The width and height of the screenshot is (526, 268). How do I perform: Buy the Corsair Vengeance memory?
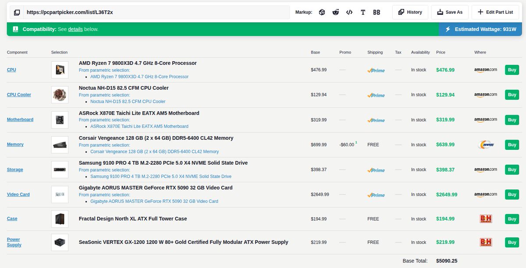(512, 145)
